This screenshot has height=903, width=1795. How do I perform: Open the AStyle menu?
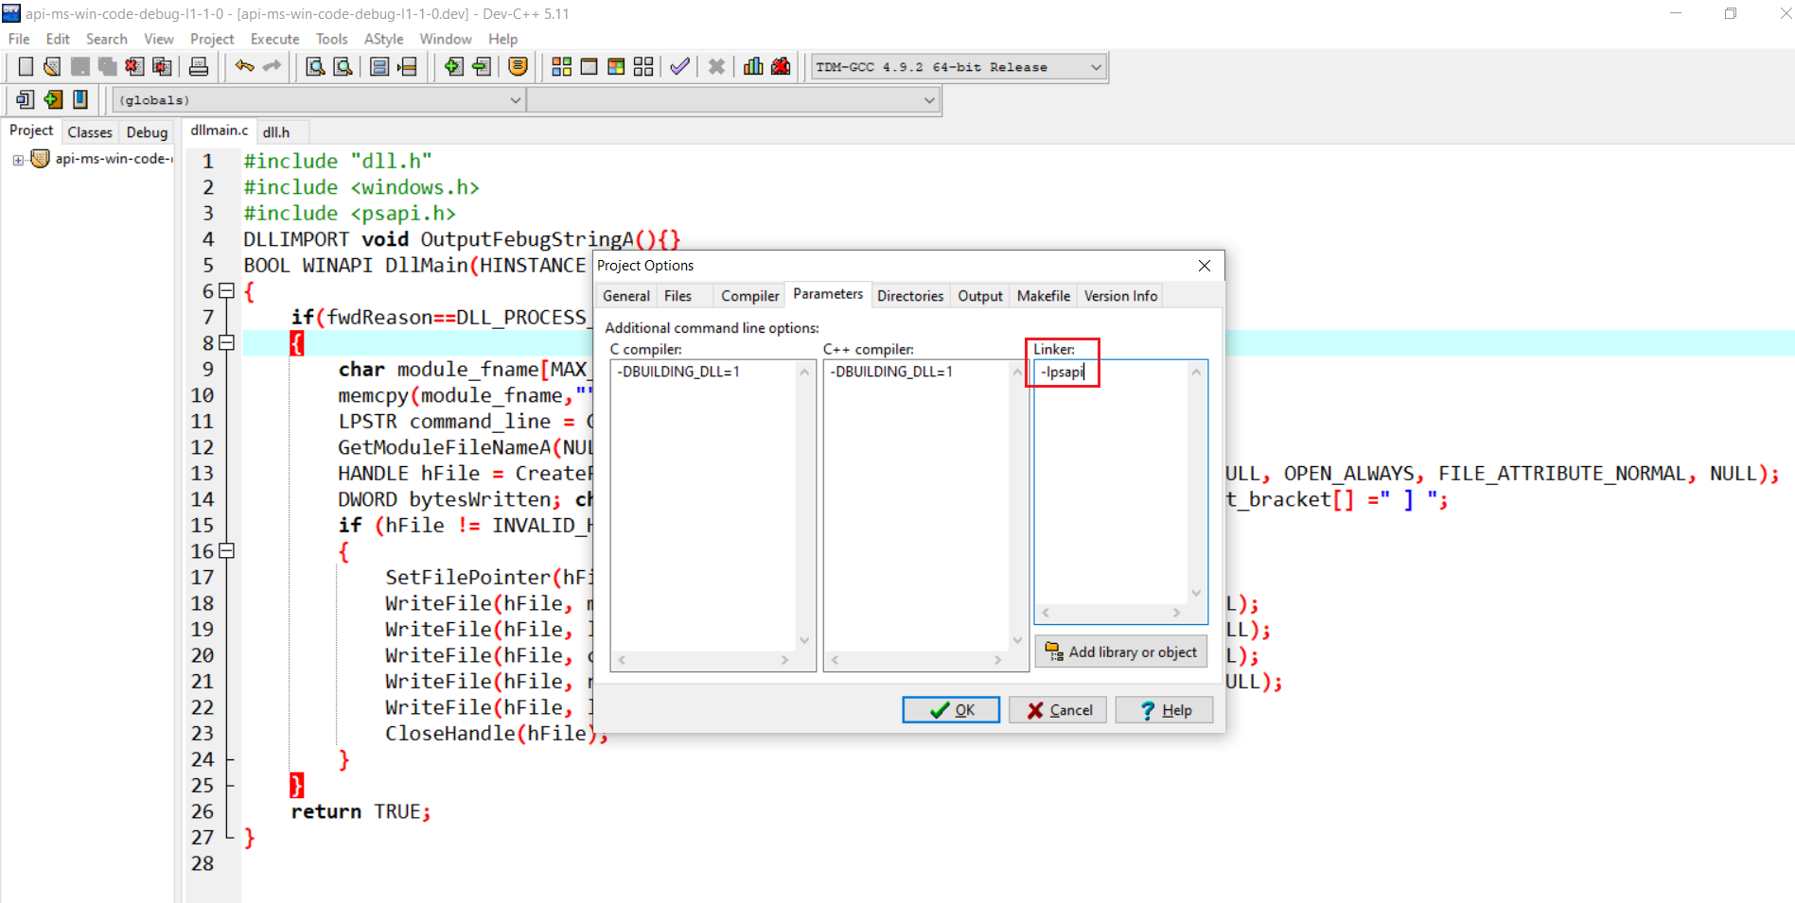tap(383, 39)
